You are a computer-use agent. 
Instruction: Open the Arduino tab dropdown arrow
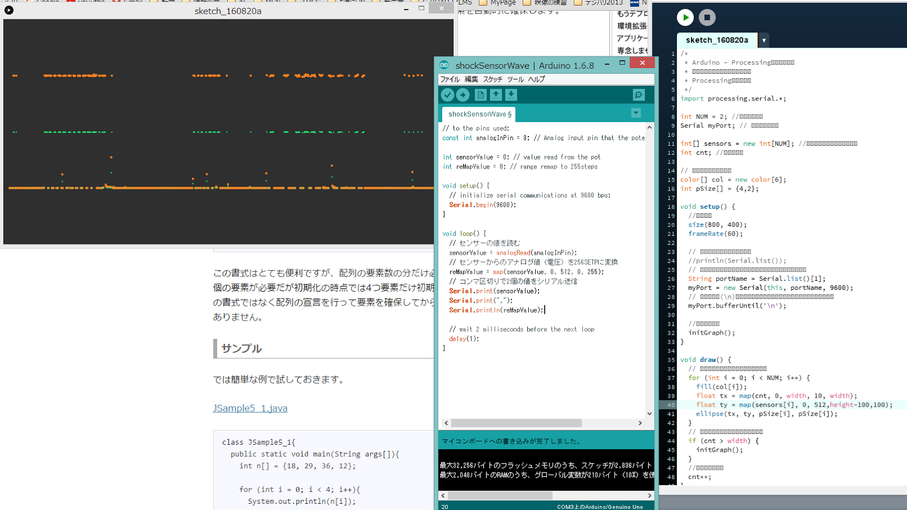pos(636,113)
